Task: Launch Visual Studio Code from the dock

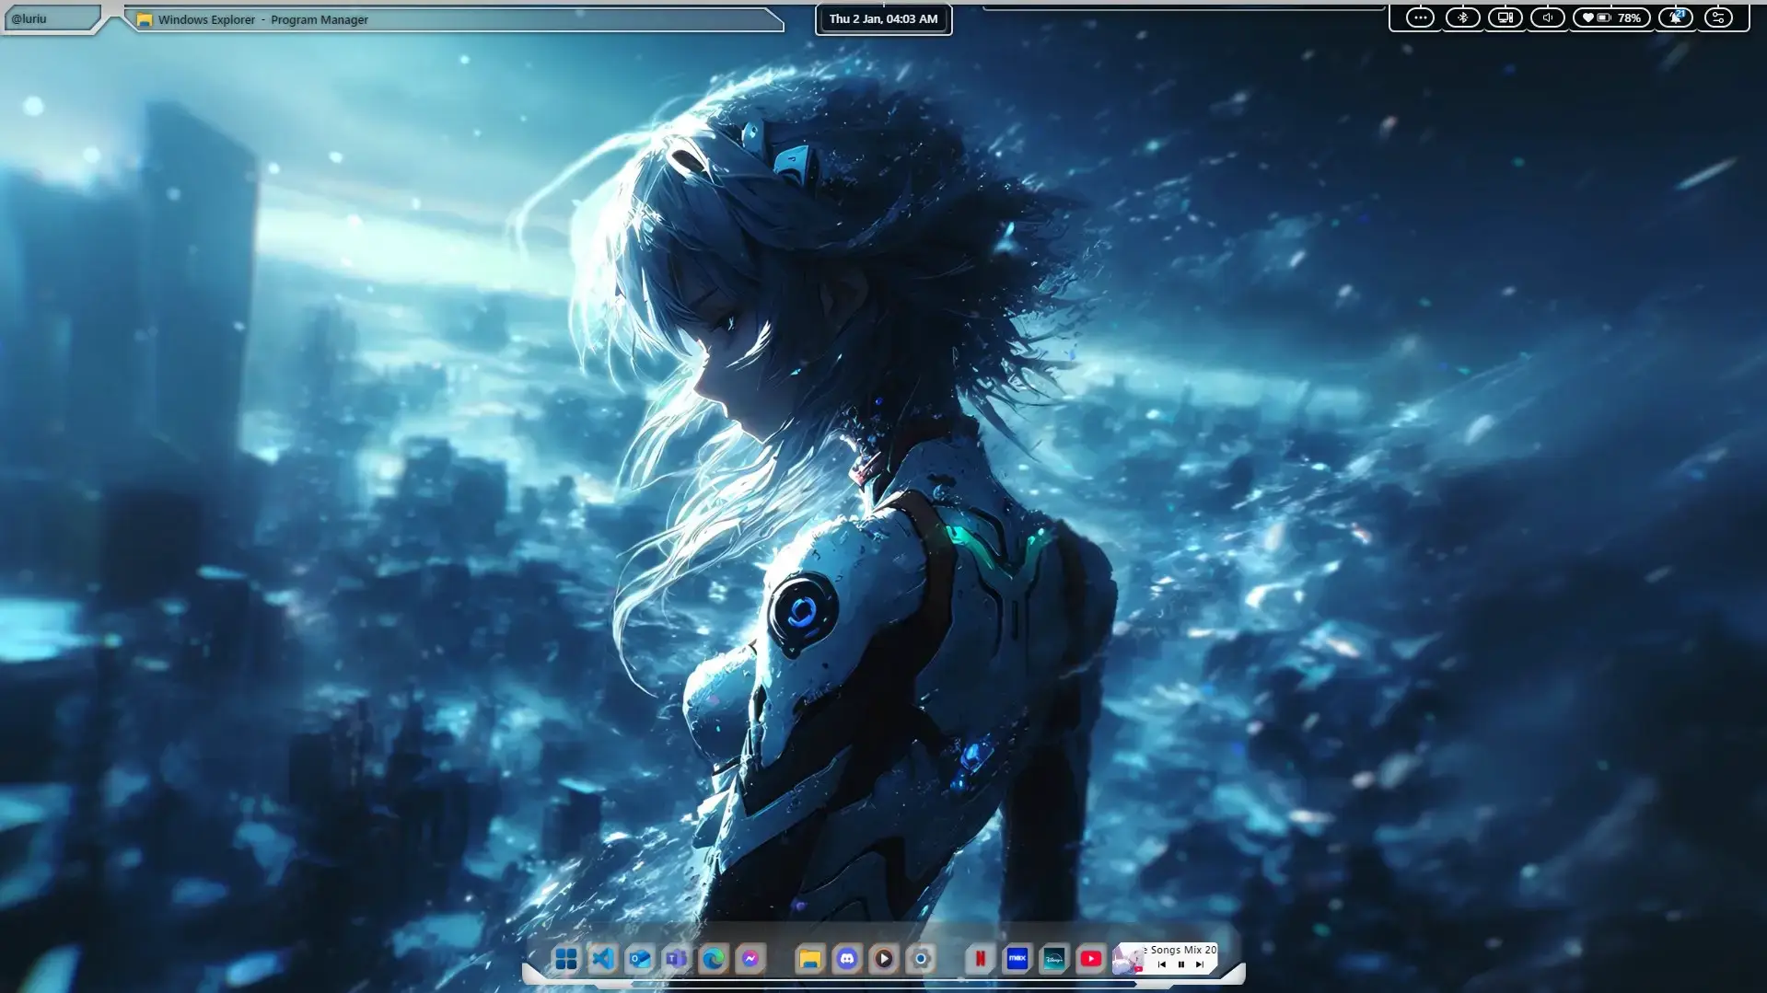Action: [x=603, y=959]
